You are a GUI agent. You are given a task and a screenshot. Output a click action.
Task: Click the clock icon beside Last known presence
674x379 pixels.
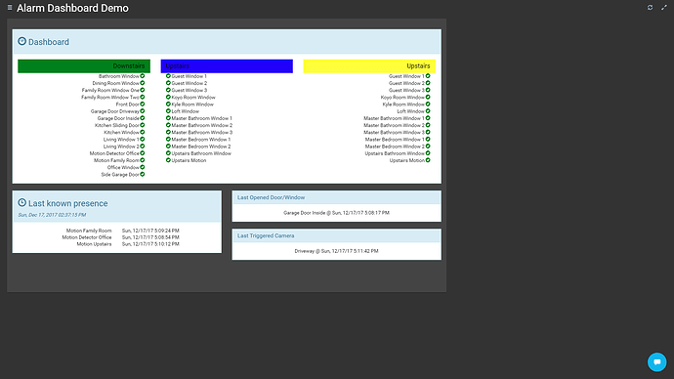coord(21,202)
